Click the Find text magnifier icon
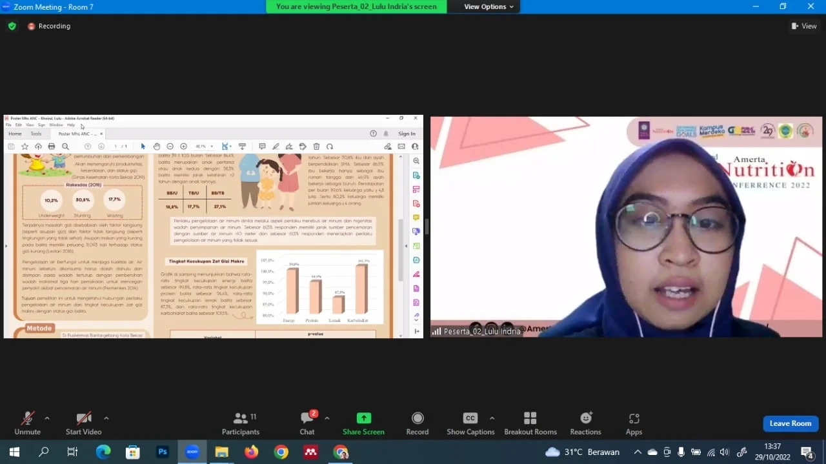Image resolution: width=826 pixels, height=464 pixels. pos(65,146)
